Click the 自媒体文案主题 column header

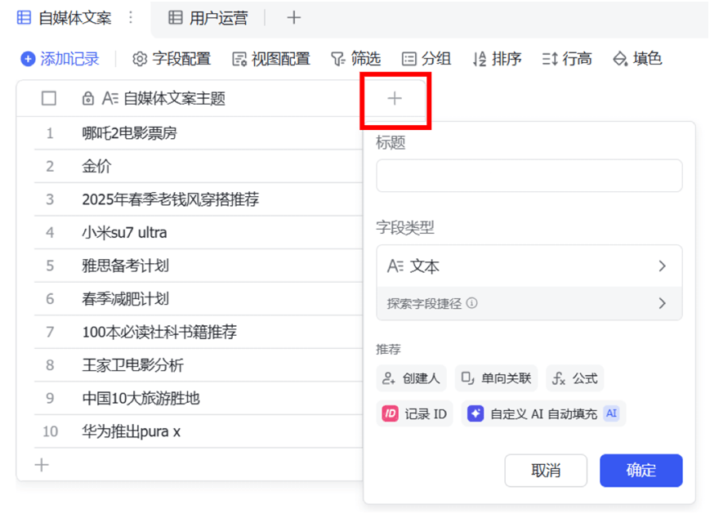pos(174,98)
